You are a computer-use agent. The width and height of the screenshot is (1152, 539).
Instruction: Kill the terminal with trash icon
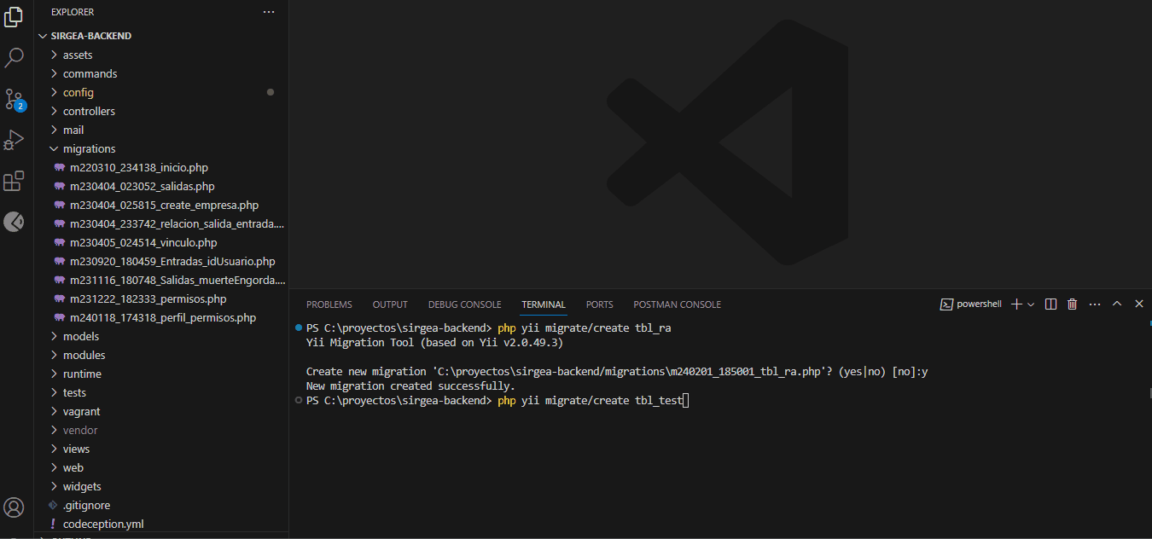click(x=1073, y=304)
